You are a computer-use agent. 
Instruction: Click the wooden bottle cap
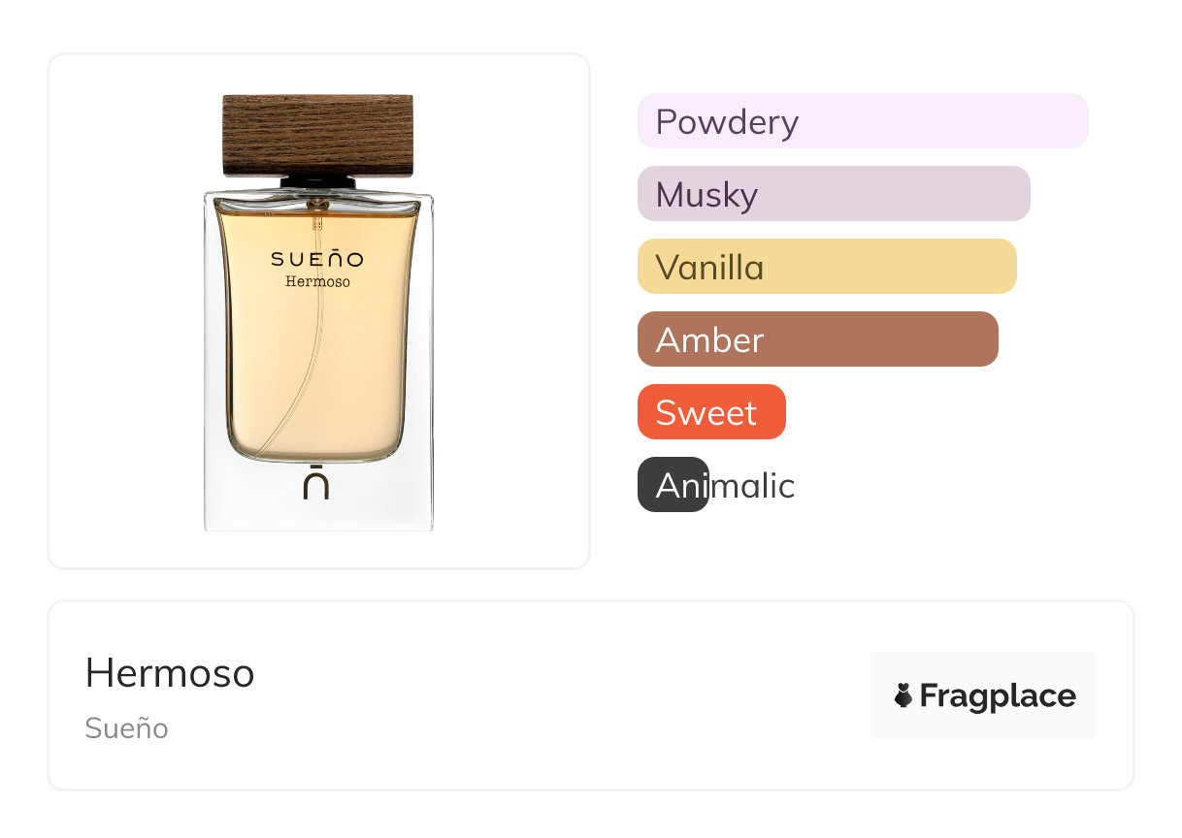[x=318, y=135]
